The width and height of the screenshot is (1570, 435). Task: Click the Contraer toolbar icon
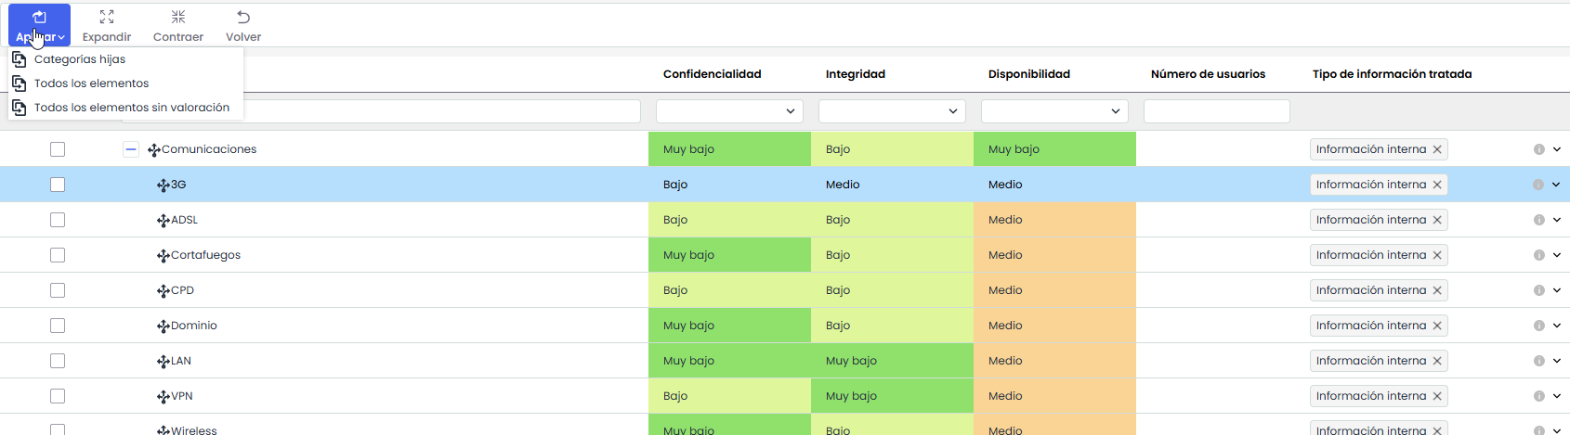coord(178,18)
